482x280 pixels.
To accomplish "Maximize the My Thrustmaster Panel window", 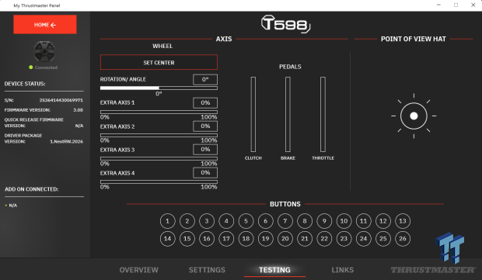I will click(x=456, y=5).
